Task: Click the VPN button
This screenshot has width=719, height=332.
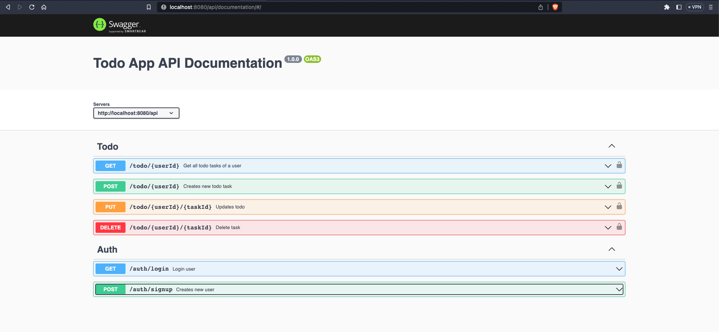Action: pos(695,7)
